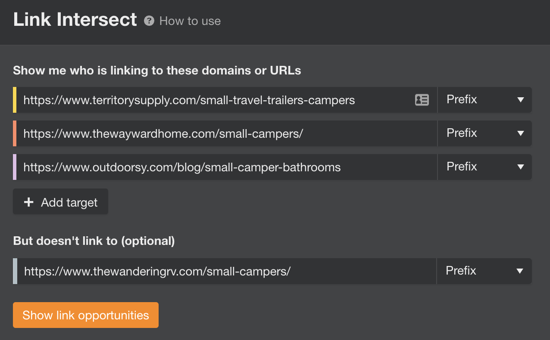The width and height of the screenshot is (550, 340).
Task: Open the Prefix dropdown for thewaywardhome.com target
Action: (484, 133)
